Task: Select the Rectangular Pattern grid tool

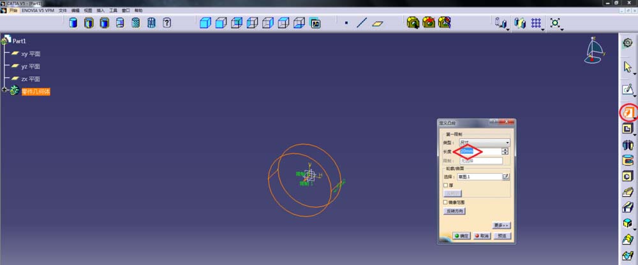Action: coord(536,23)
